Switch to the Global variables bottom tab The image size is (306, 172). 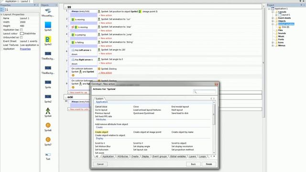pyautogui.click(x=178, y=156)
